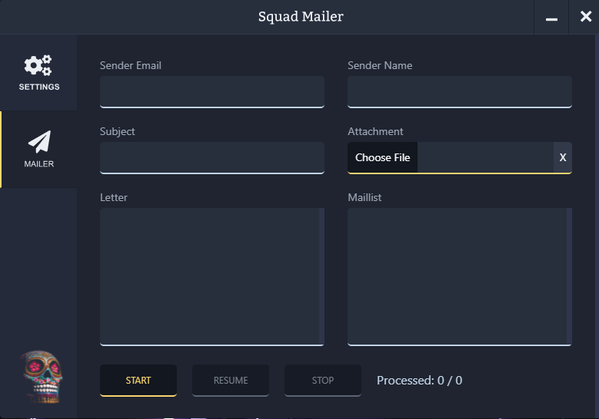This screenshot has height=419, width=599.
Task: Open the Settings gear icon
Action: (38, 66)
